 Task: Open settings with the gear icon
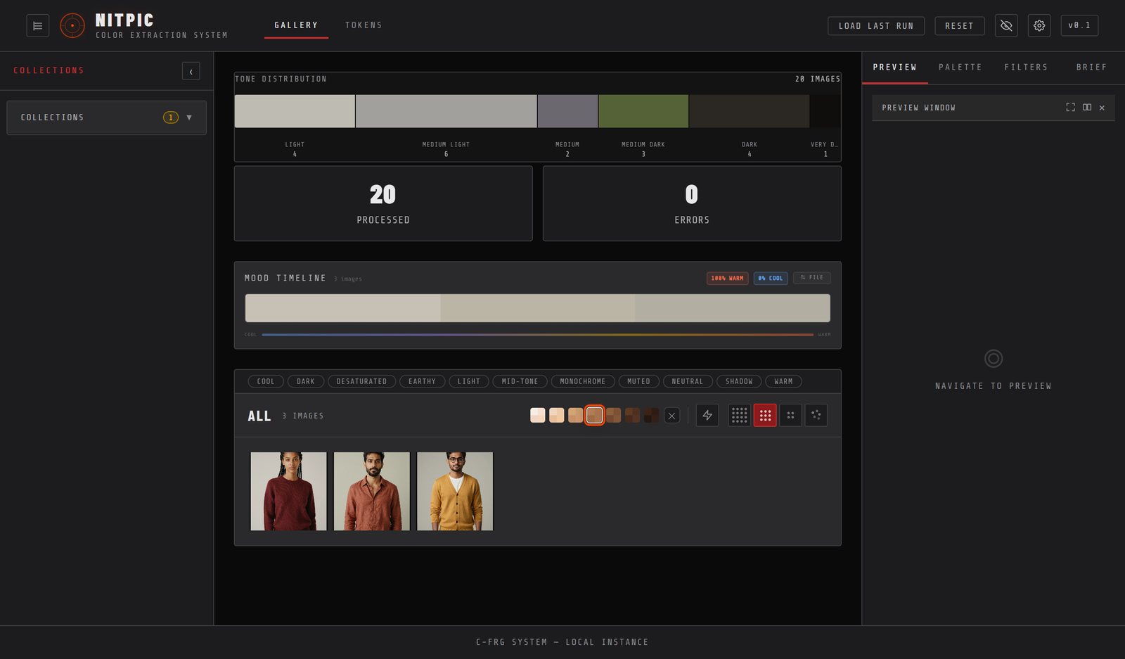(x=1039, y=26)
